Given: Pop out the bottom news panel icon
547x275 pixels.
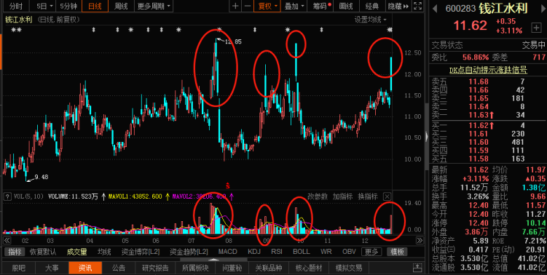Looking at the screenshot, I should coord(417,268).
